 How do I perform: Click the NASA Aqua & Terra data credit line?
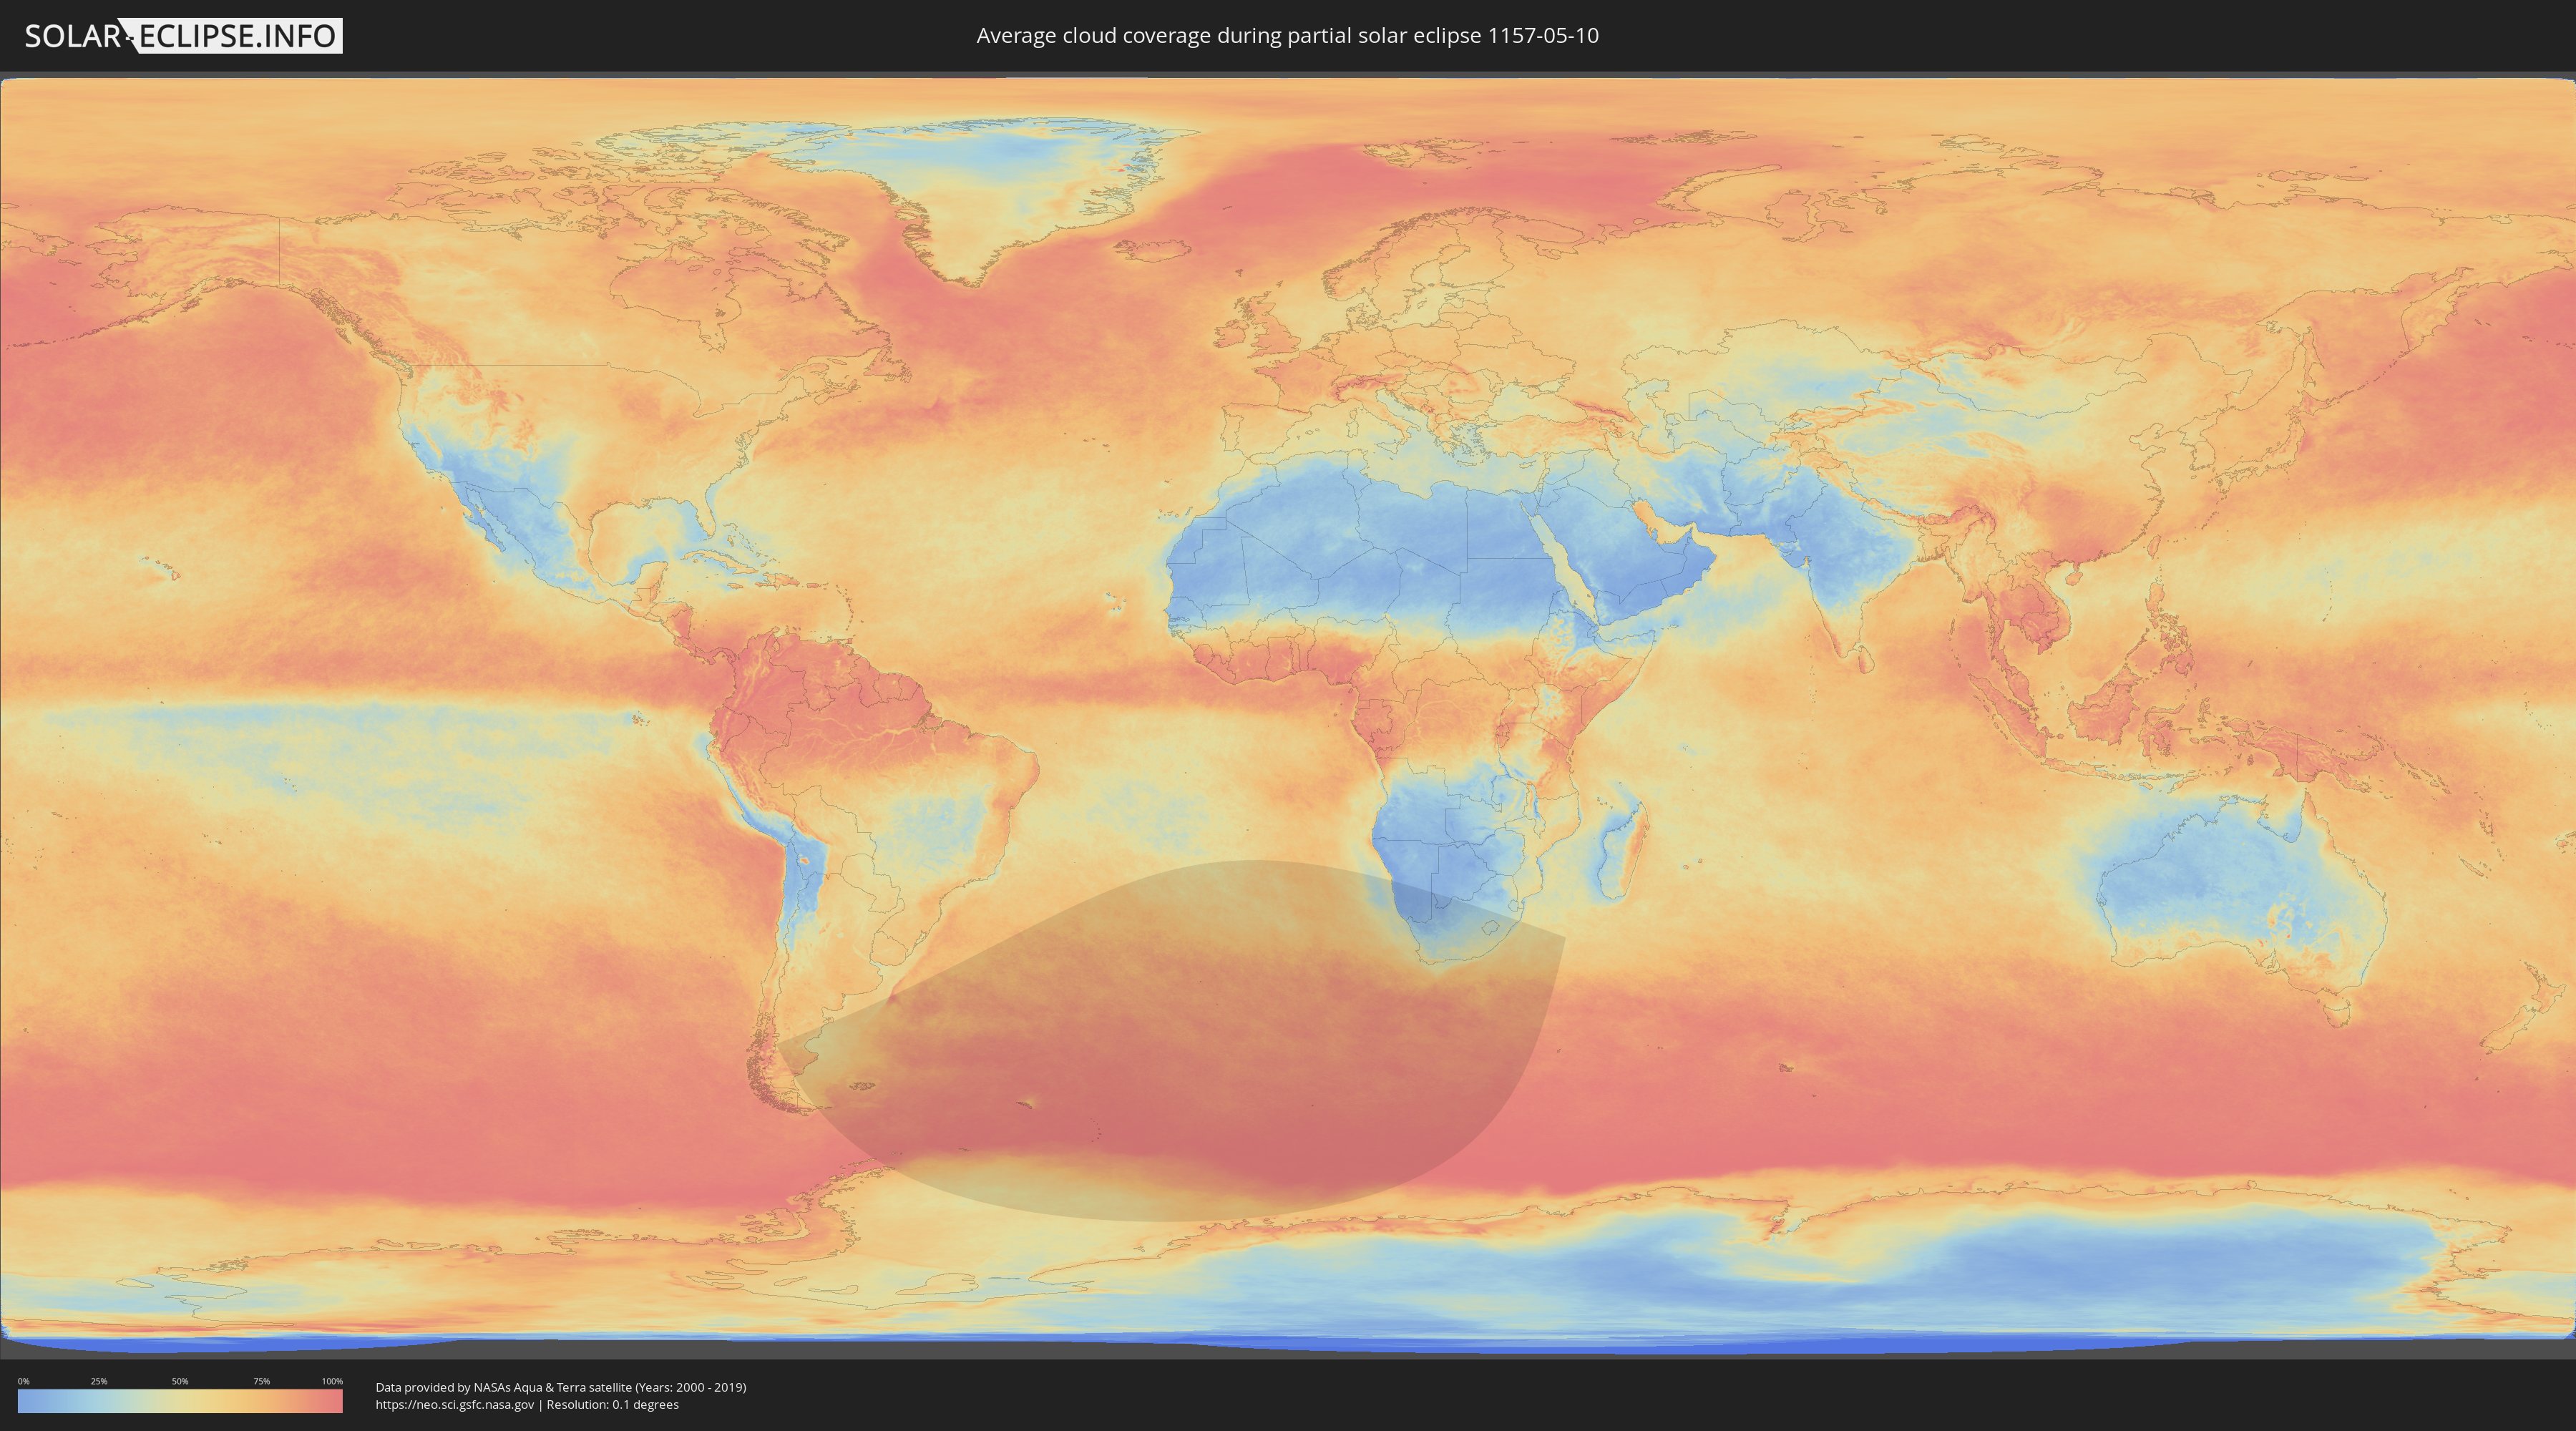[x=560, y=1387]
